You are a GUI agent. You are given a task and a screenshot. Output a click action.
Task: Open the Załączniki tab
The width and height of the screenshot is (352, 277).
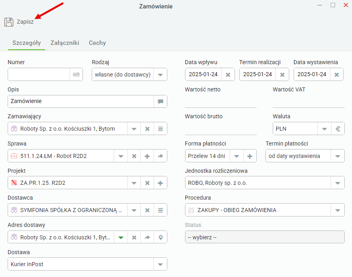(65, 43)
